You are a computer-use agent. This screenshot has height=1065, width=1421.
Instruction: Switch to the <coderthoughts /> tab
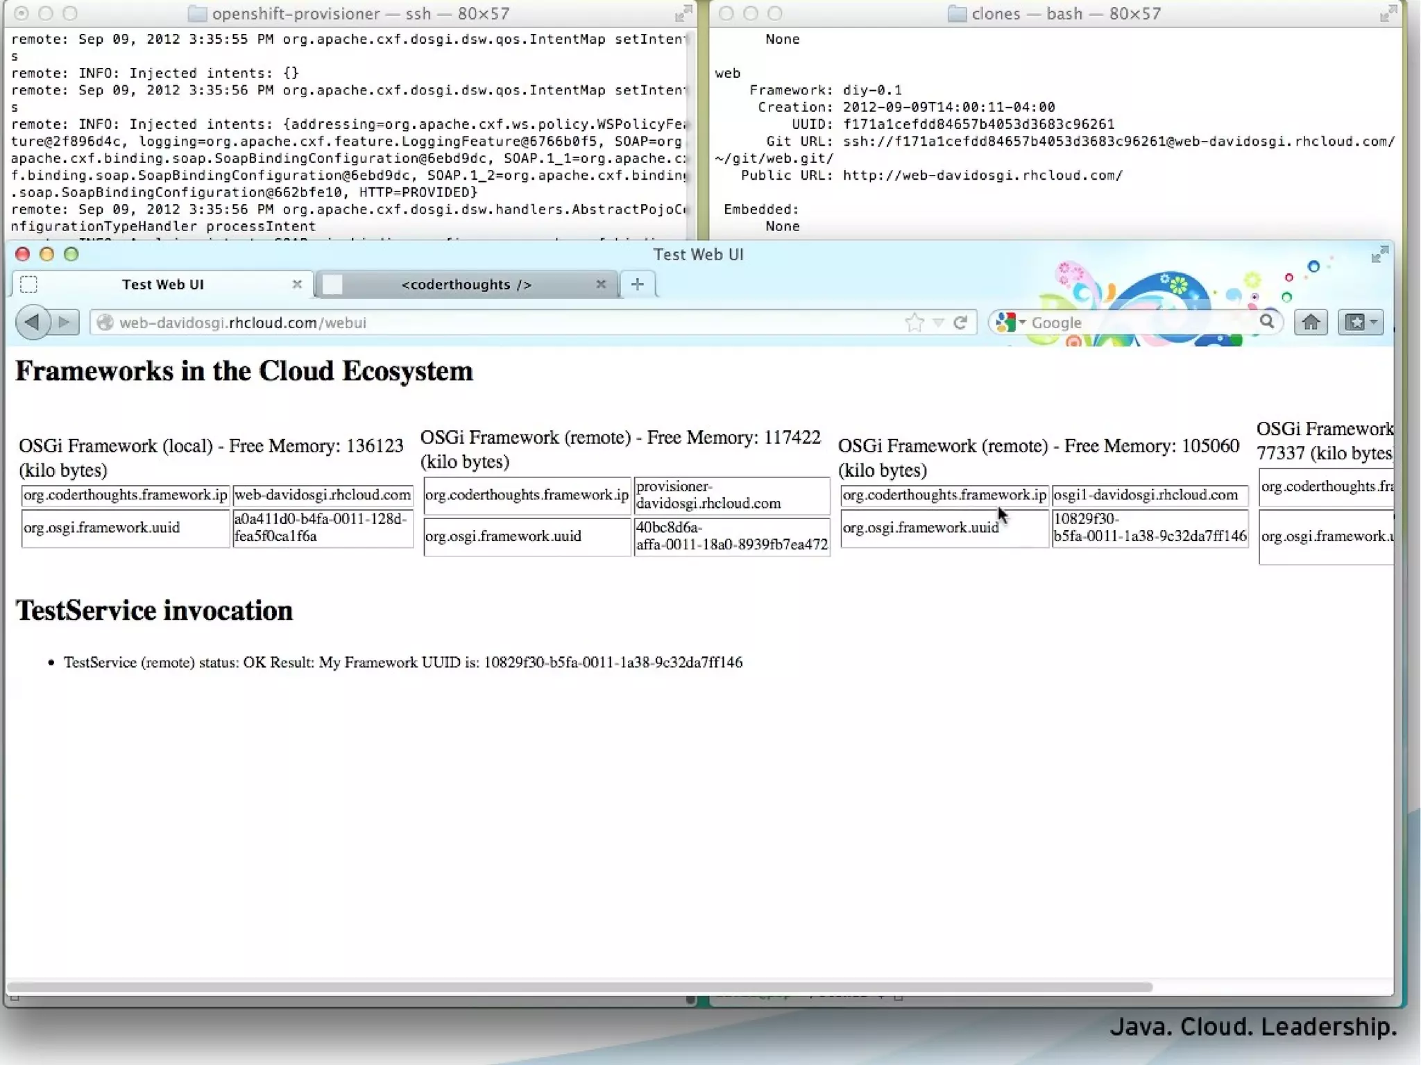[466, 284]
